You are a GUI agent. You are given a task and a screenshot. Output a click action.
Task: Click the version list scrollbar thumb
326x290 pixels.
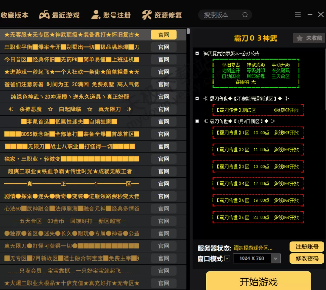188,31
